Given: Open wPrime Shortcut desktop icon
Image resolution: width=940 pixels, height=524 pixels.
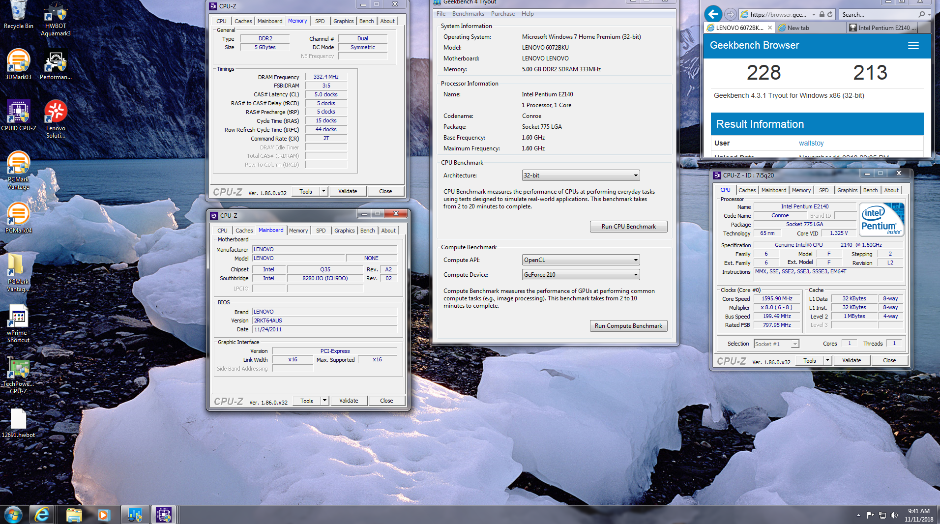Looking at the screenshot, I should point(18,323).
